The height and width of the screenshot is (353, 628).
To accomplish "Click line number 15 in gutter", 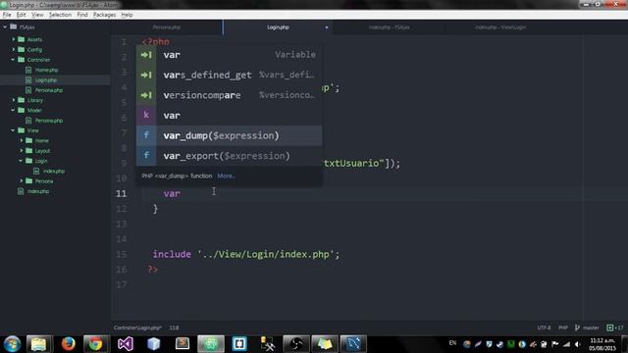I will point(121,254).
